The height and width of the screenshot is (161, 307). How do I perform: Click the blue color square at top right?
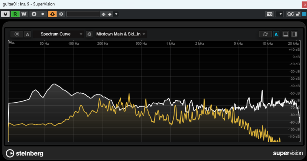[304, 14]
